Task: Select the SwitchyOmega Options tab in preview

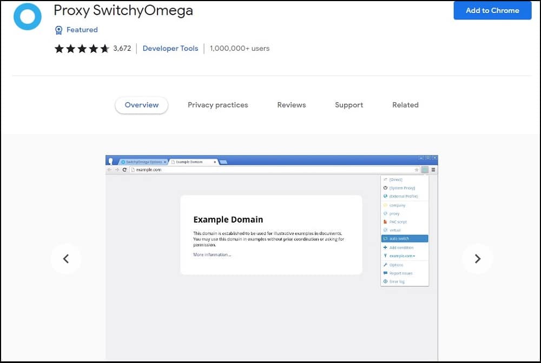Action: 143,162
